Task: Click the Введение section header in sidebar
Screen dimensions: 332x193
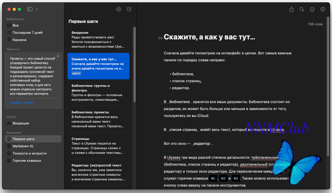Action: 14,133
